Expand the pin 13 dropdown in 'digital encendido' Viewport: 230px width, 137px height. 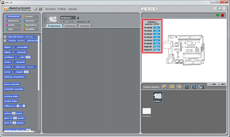coord(14,47)
